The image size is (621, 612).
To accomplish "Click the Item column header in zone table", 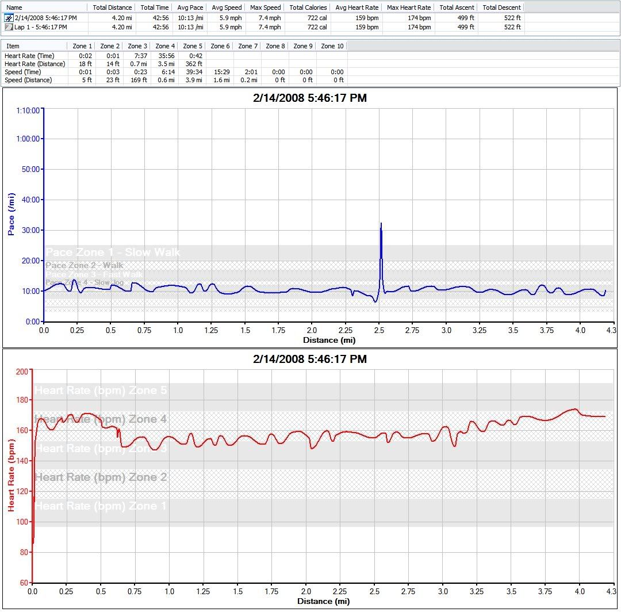I will pos(13,46).
